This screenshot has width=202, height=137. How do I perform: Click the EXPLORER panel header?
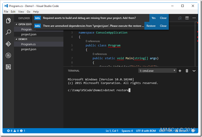tap(24, 18)
